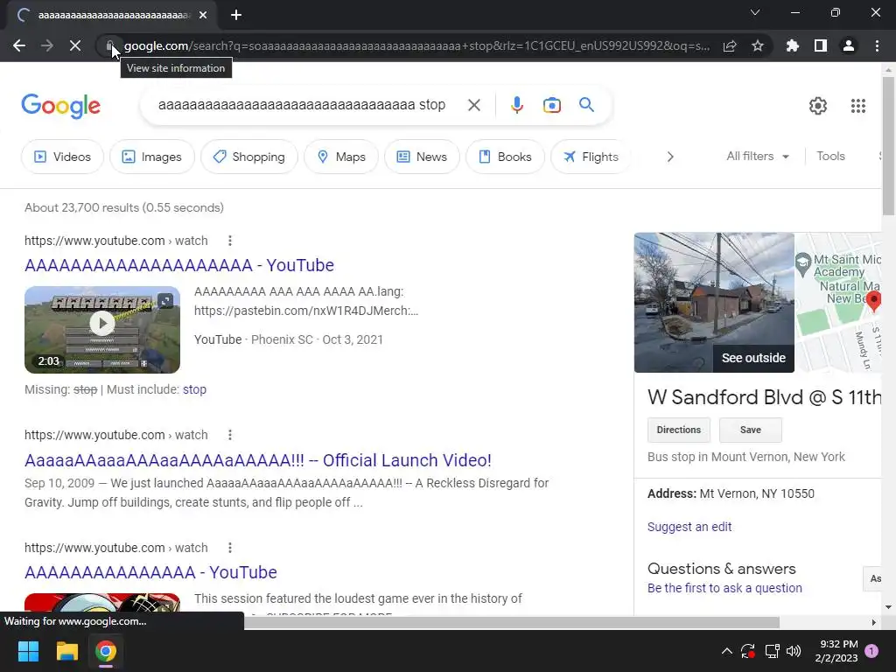Image resolution: width=896 pixels, height=672 pixels.
Task: Open the Chrome three-dot menu
Action: [x=877, y=45]
